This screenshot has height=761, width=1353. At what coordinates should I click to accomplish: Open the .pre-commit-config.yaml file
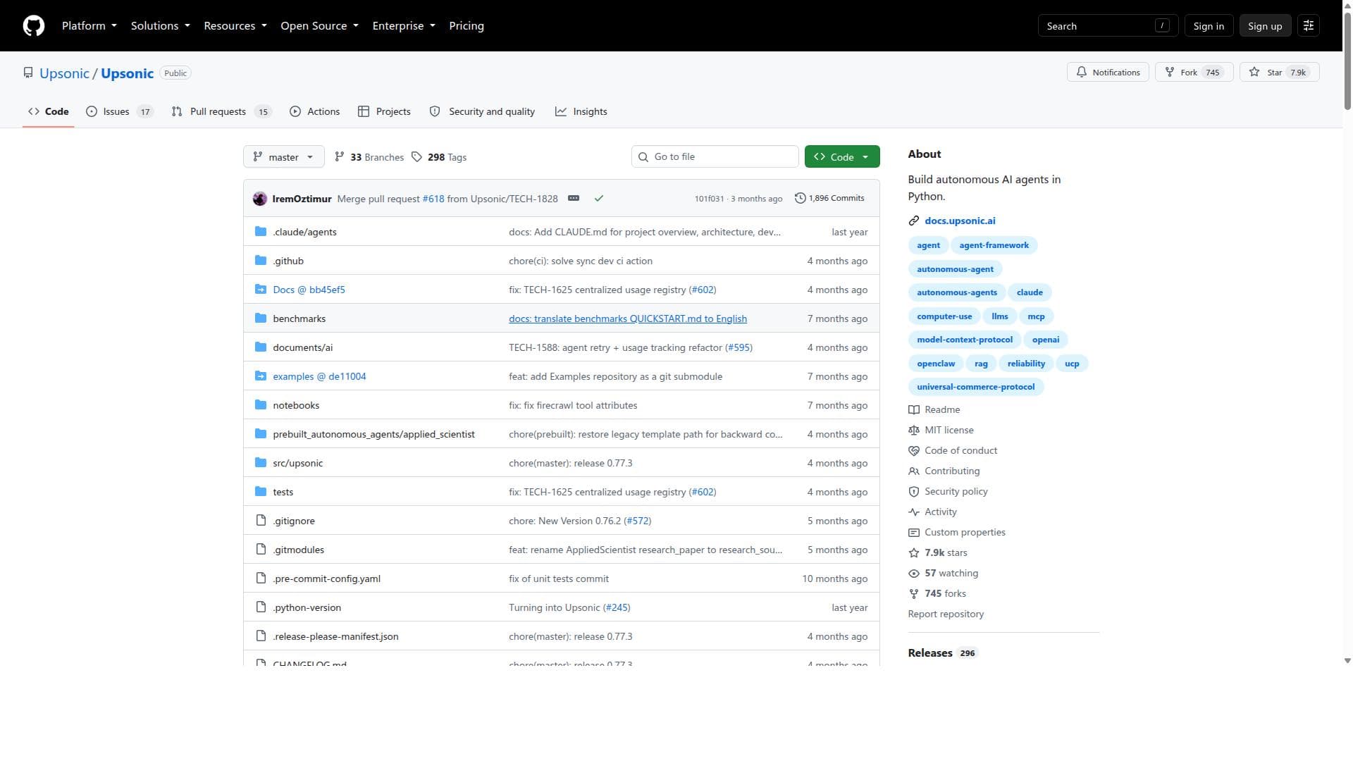click(x=326, y=579)
